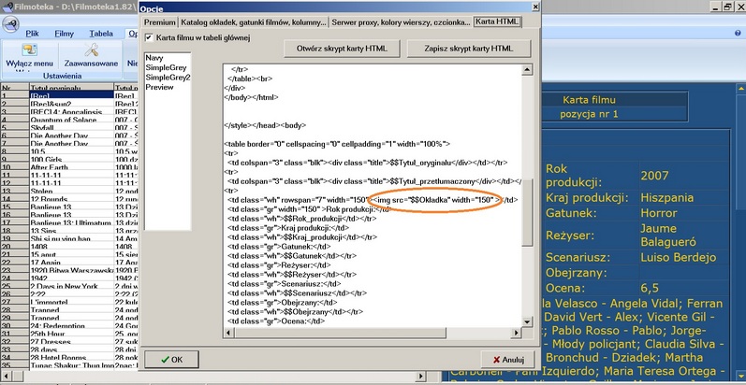This screenshot has height=385, width=746.
Task: Click the Filmoteka application orb button
Action: click(x=8, y=25)
